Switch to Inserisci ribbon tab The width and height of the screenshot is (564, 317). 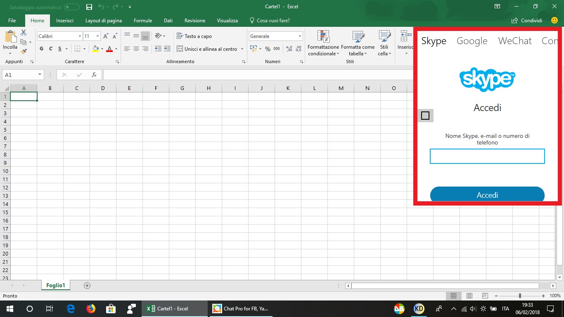pos(65,21)
